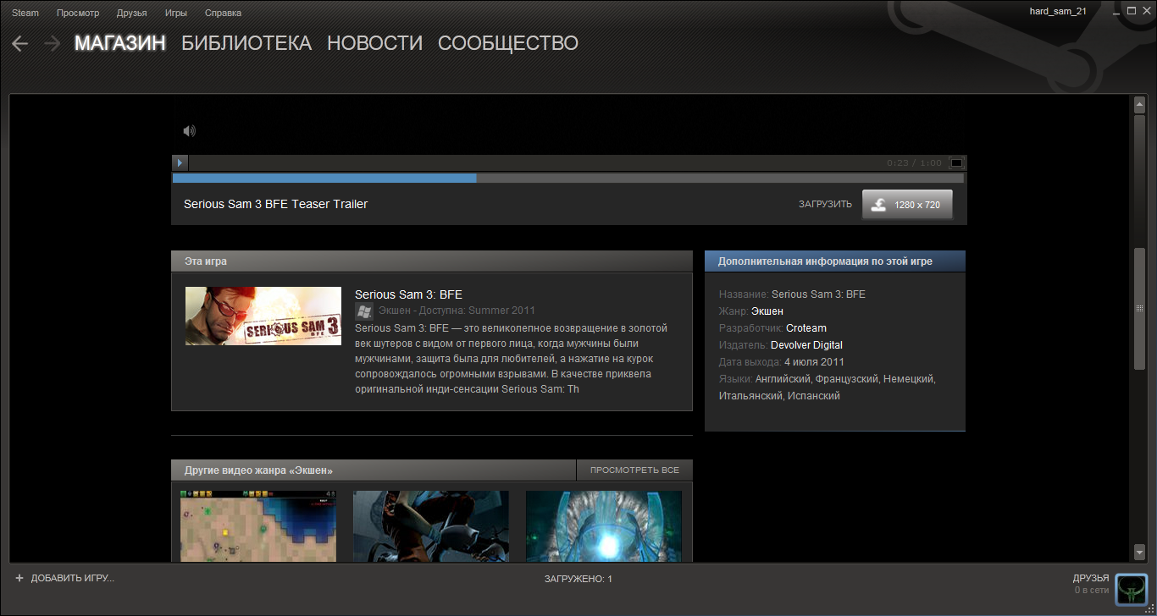Click the ЗАГРУЖЕНО: 1 downloads status
The image size is (1157, 616).
pos(578,579)
